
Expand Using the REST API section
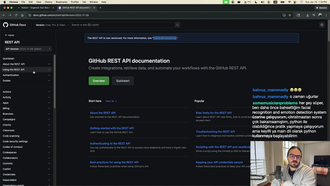coord(26,69)
